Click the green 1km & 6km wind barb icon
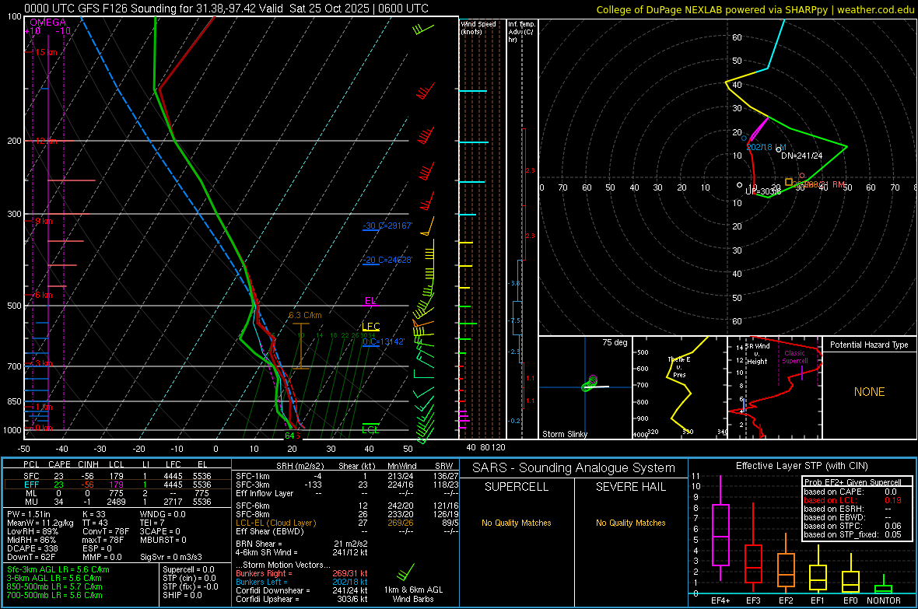This screenshot has width=918, height=609. (405, 572)
